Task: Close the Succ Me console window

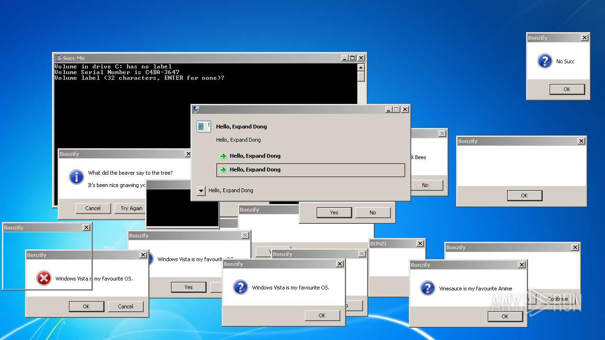Action: pyautogui.click(x=361, y=58)
